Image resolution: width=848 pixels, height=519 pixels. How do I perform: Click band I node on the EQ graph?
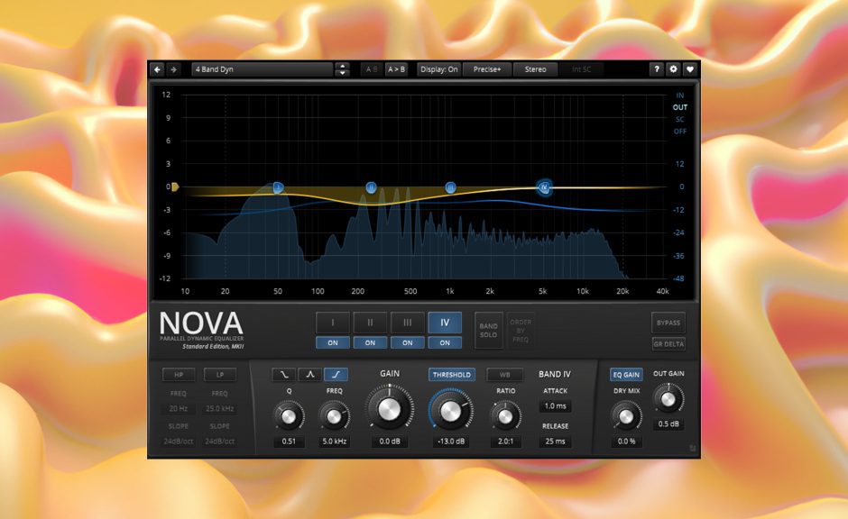(278, 187)
